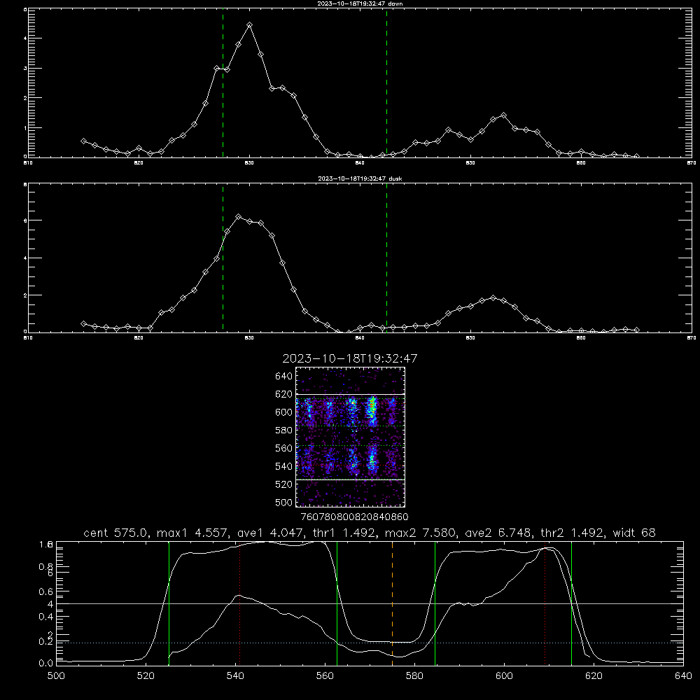Click the 'cent 575.0' value in the stats line
The height and width of the screenshot is (700, 700).
tap(118, 533)
